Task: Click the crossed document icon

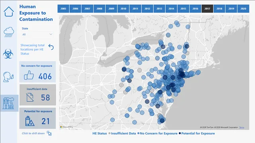Action: [30, 97]
